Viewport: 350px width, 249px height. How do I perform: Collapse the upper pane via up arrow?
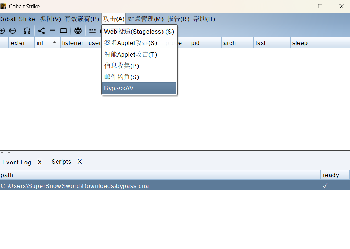pyautogui.click(x=2, y=152)
